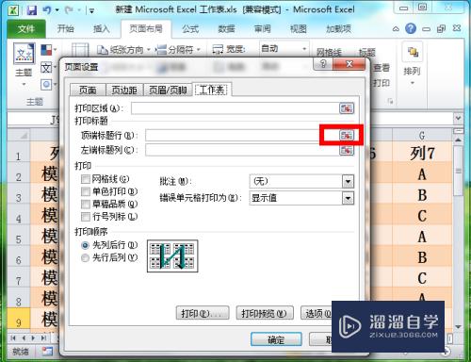Open the 文件 (File) tab
Screen dimensions: 471x362
pos(26,29)
